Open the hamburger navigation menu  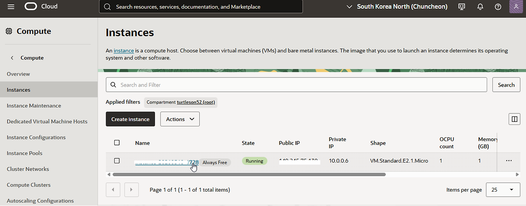11,7
